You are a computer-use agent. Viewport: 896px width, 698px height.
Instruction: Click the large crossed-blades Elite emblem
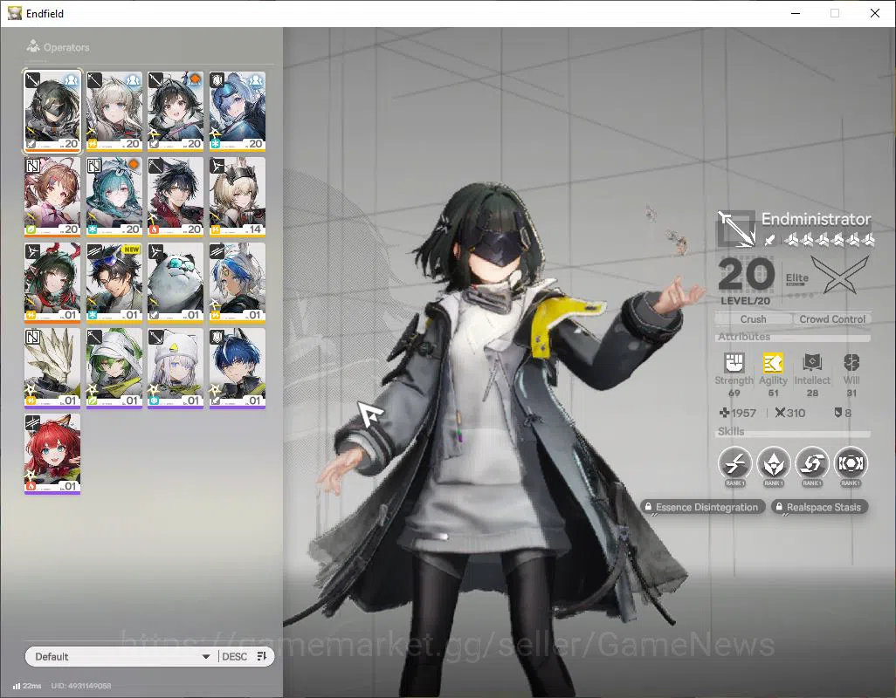click(840, 275)
